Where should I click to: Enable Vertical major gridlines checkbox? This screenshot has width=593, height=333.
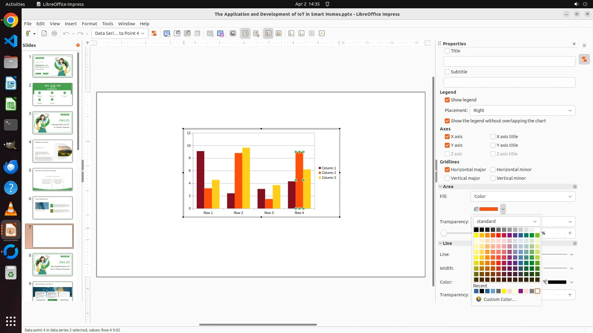point(447,178)
